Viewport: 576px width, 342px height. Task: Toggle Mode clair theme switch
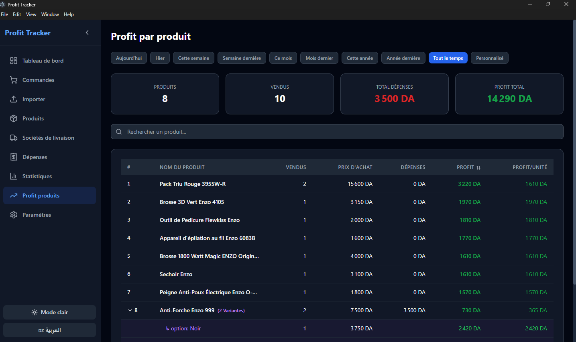pos(49,312)
